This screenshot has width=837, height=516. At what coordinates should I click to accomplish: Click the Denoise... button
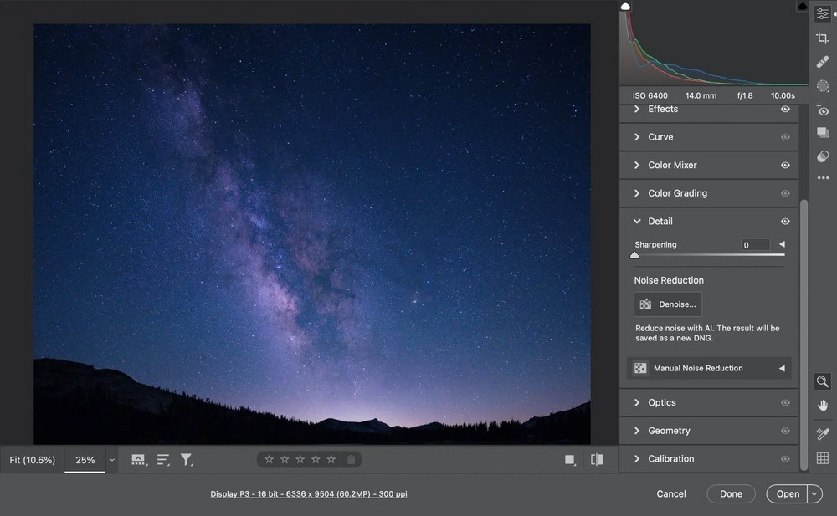(x=668, y=304)
